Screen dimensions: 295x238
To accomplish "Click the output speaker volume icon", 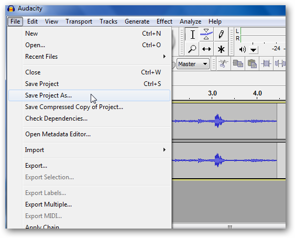I will coord(242,49).
